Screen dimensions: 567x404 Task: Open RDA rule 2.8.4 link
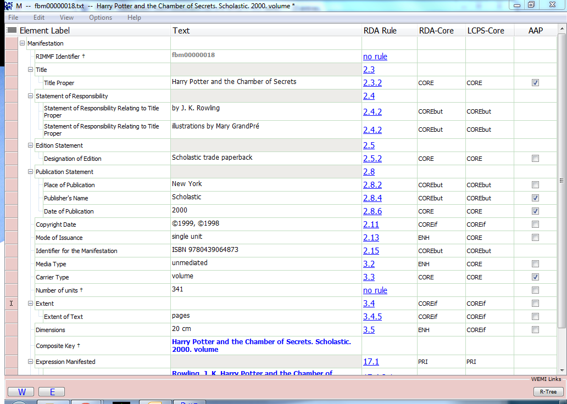(x=373, y=198)
